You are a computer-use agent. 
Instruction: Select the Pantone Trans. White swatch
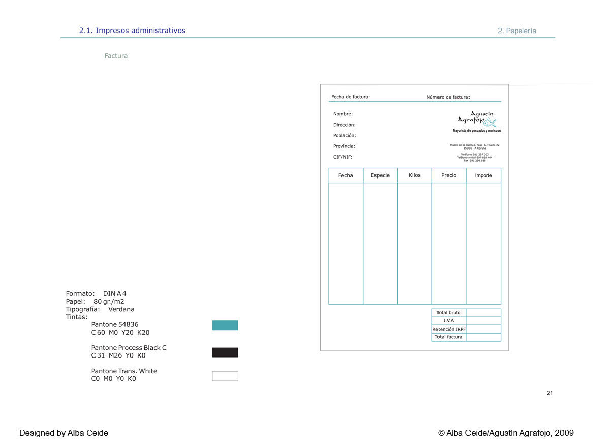click(x=225, y=376)
